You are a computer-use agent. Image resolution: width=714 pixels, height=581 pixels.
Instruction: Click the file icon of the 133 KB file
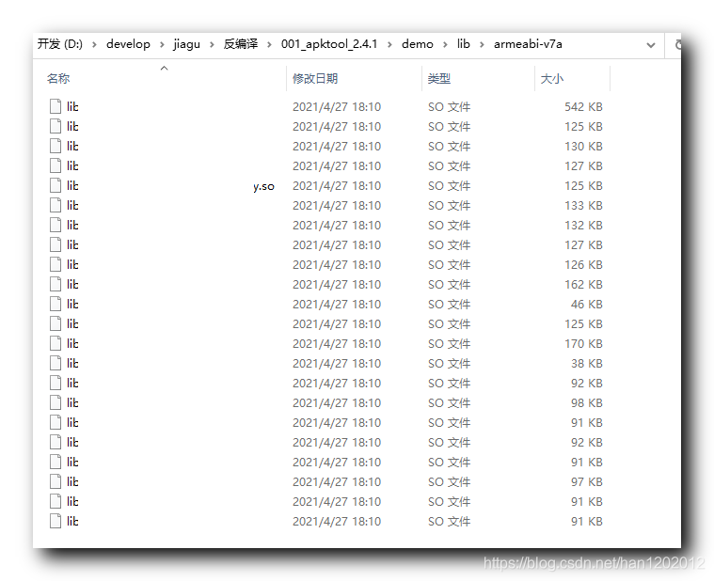click(x=56, y=205)
